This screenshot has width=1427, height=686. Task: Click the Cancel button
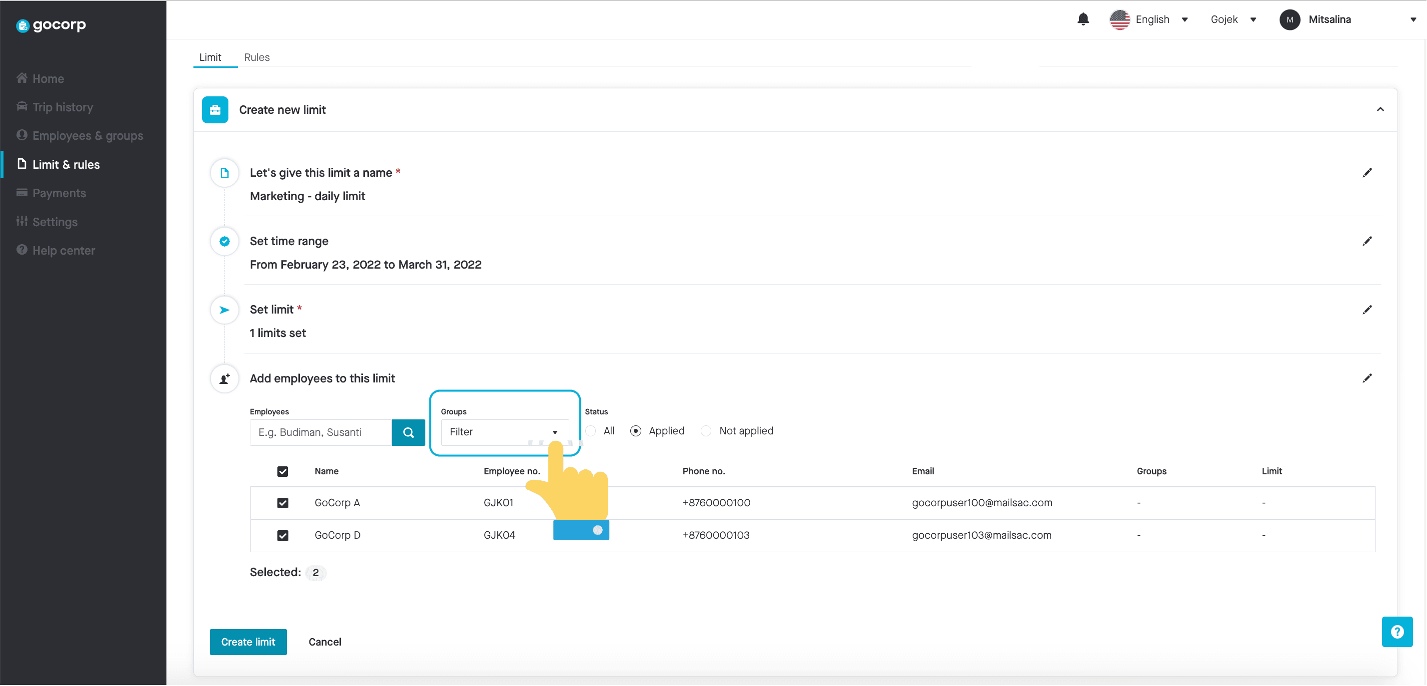[325, 642]
